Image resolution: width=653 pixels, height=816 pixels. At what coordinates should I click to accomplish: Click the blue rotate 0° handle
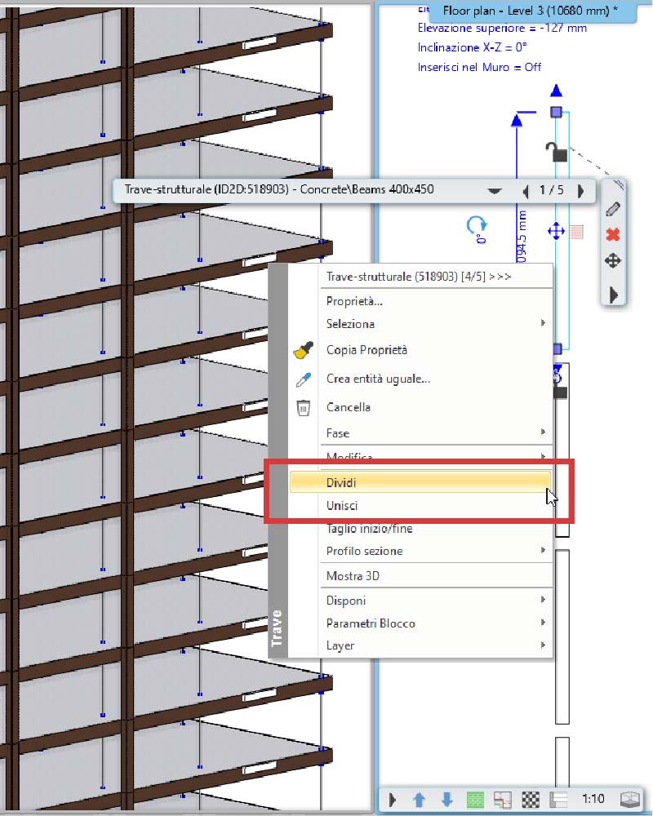(476, 226)
